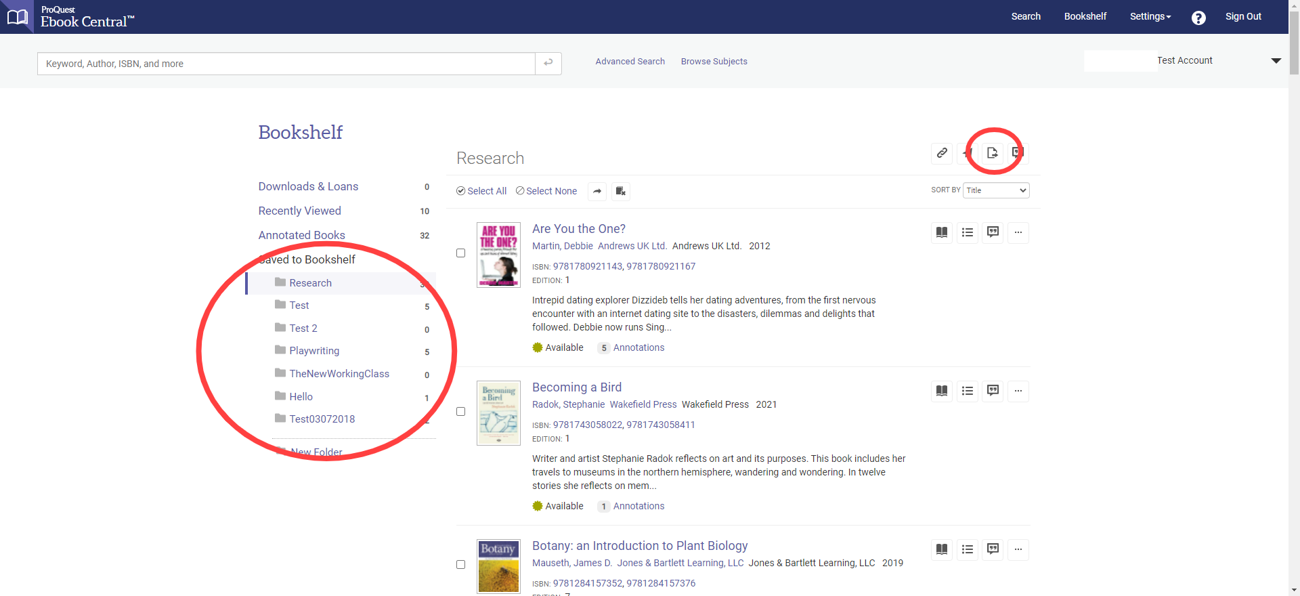Open the Browse Subjects link
This screenshot has width=1300, height=596.
pyautogui.click(x=714, y=62)
